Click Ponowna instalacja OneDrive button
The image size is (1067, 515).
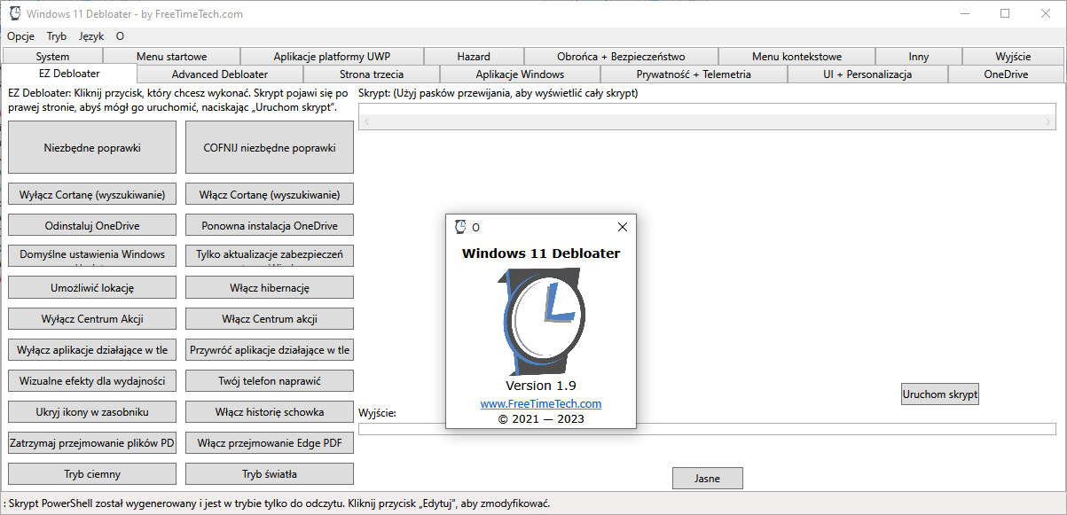click(270, 225)
